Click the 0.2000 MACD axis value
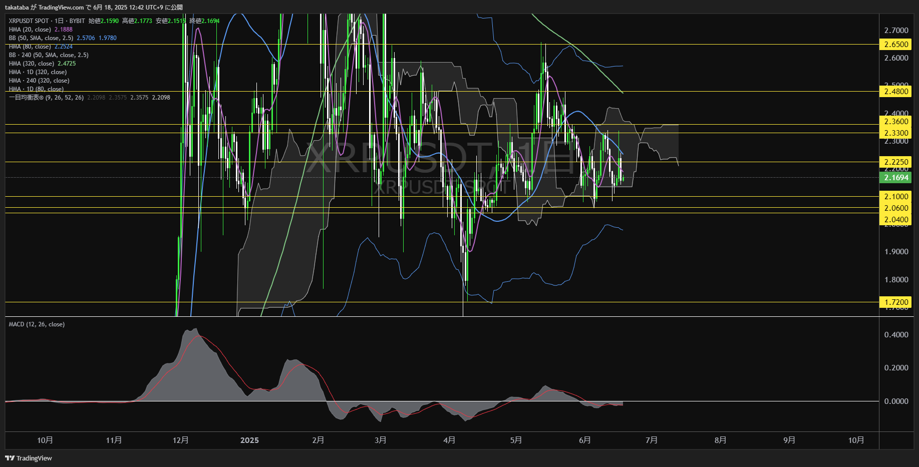Screen dimensions: 919x467 coord(896,368)
